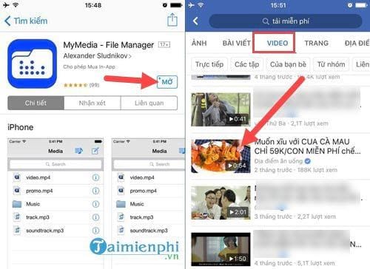The height and width of the screenshot is (269, 370).
Task: Tap '4 tháng trước · 5,1T lượt xem' text
Action: (x=295, y=263)
